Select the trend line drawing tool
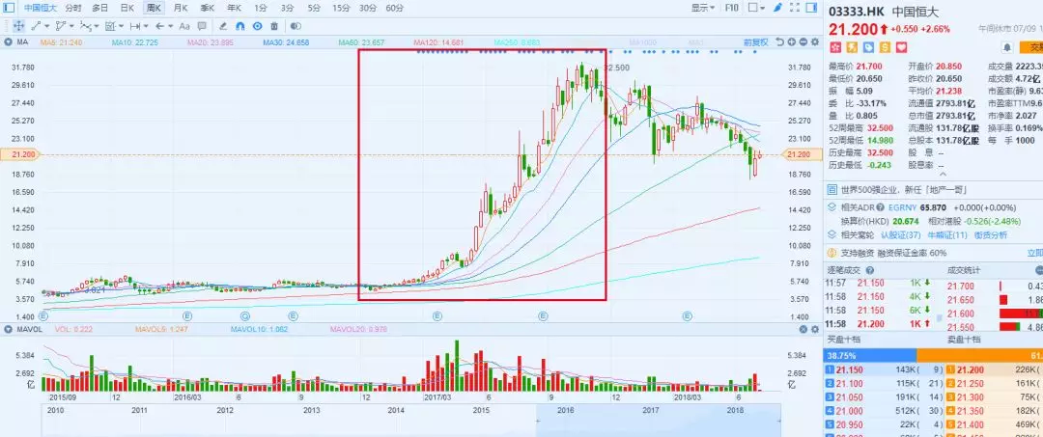 (36, 26)
